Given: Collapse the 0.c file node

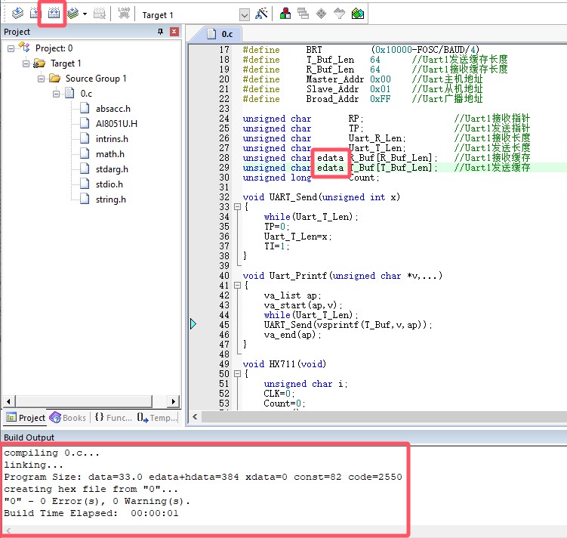Looking at the screenshot, I should pos(56,94).
